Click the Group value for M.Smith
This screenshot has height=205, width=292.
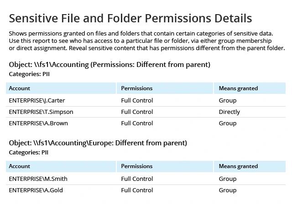pyautogui.click(x=228, y=179)
